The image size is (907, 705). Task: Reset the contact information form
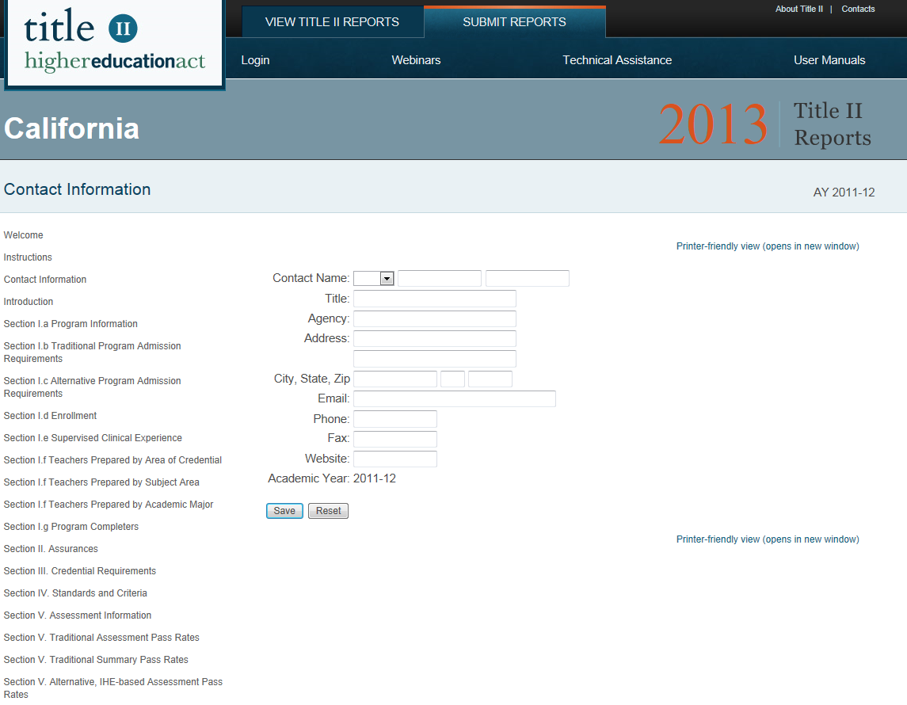pyautogui.click(x=328, y=511)
